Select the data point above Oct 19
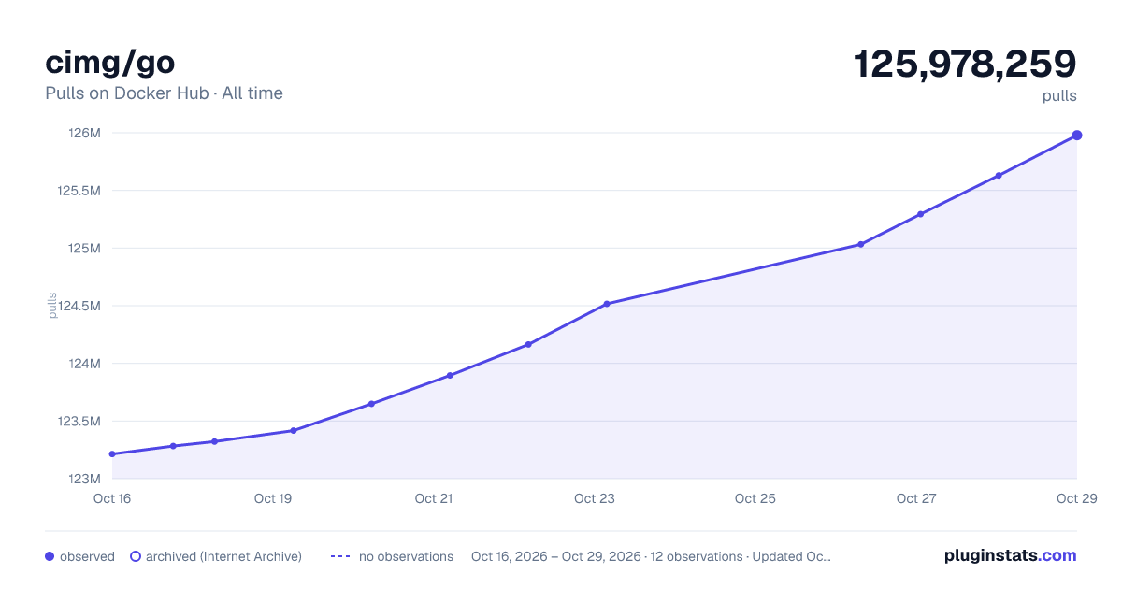 [x=294, y=431]
